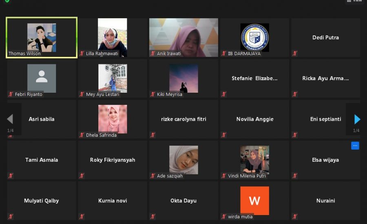Select Kiki Meyrisa's sunset profile photo
367x224 pixels.
coord(184,78)
